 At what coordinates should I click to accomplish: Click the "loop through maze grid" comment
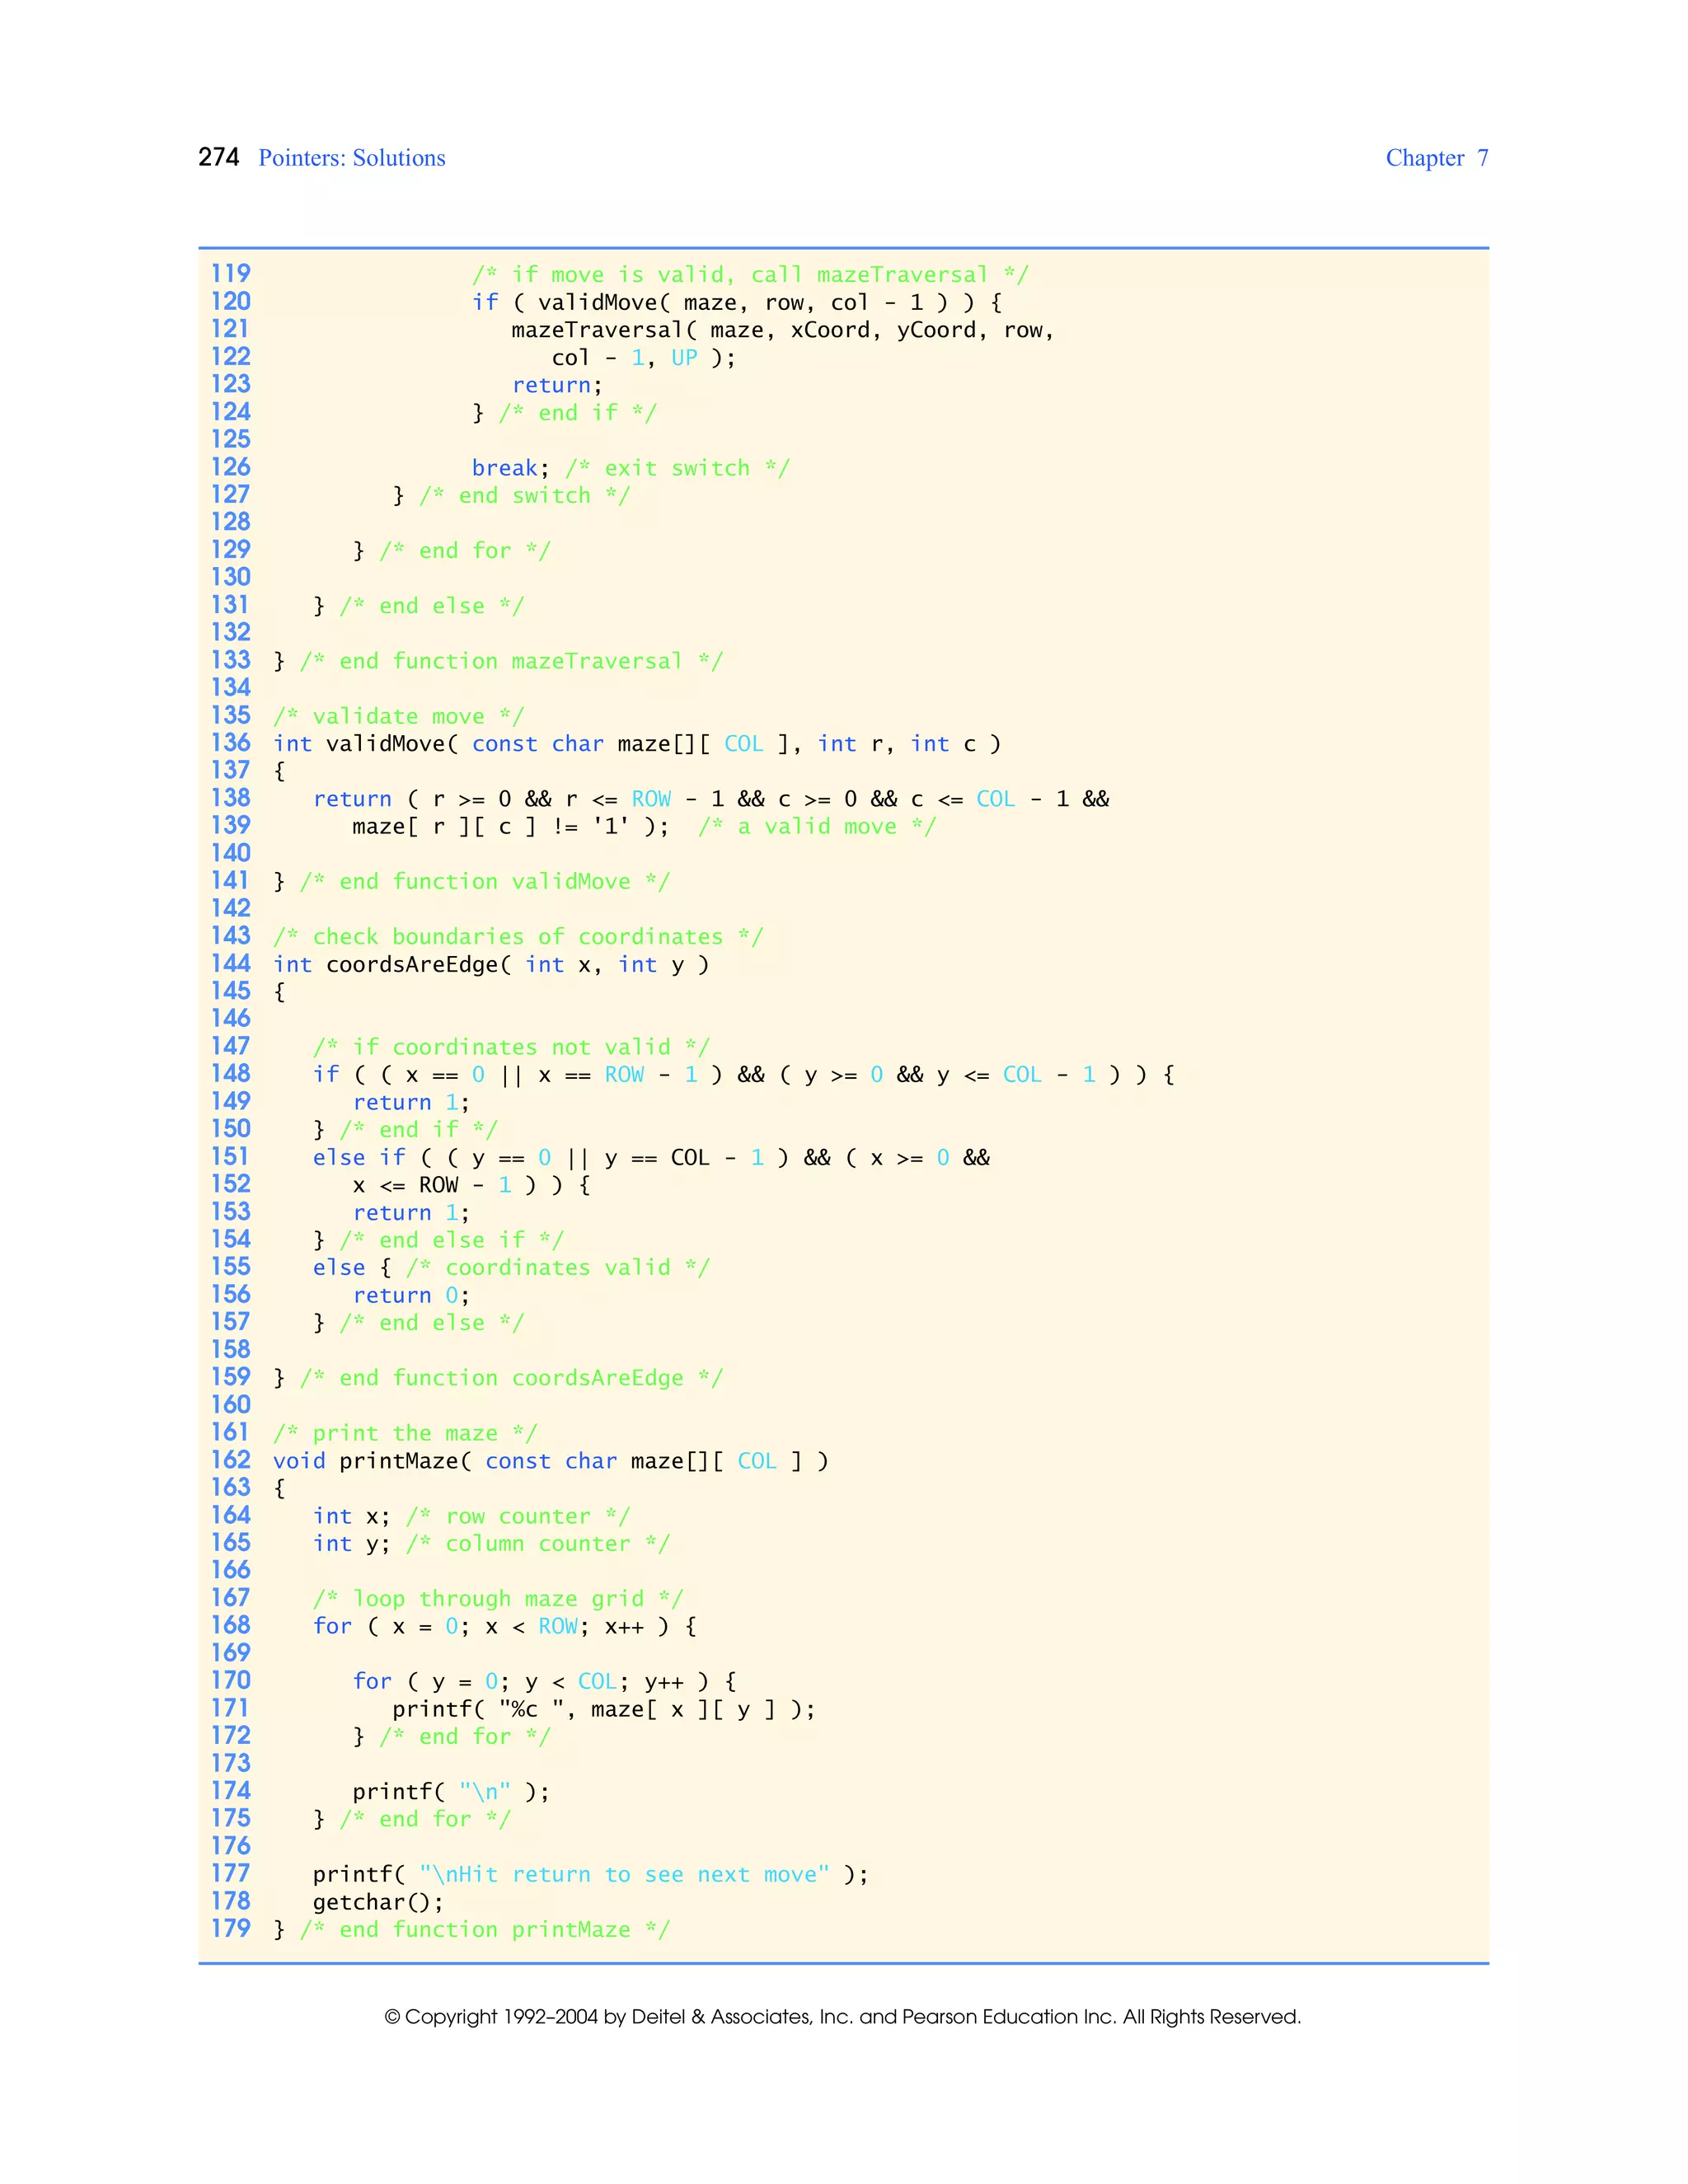pos(497,1599)
